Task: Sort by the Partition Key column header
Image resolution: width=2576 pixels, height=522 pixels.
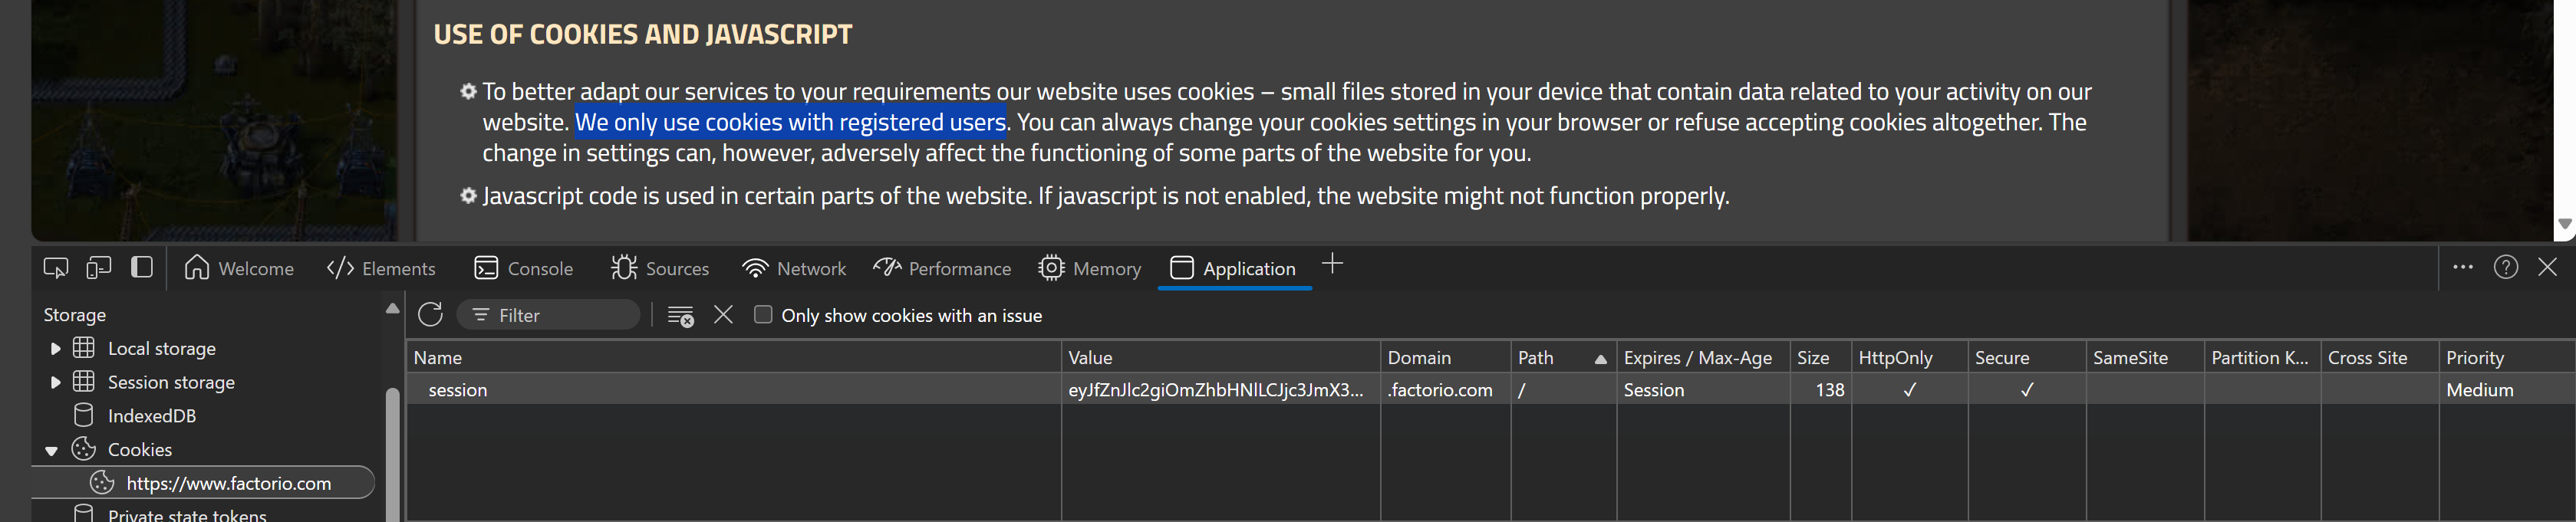Action: 2262,358
